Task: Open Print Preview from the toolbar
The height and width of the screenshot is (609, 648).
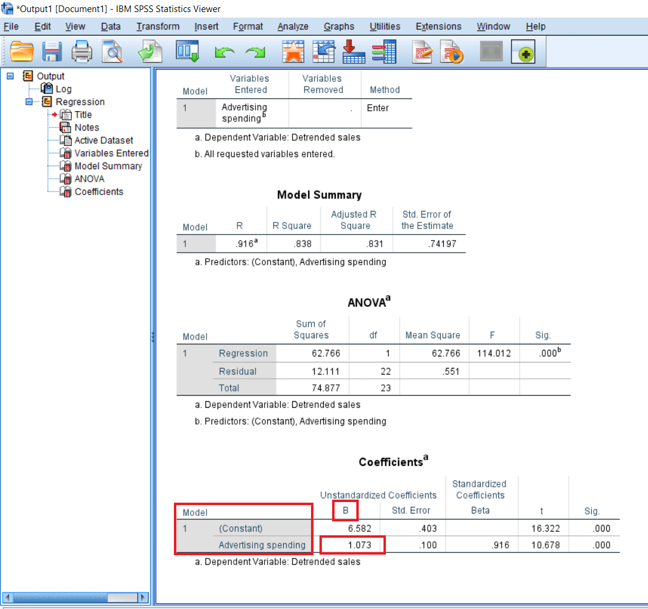Action: point(112,53)
